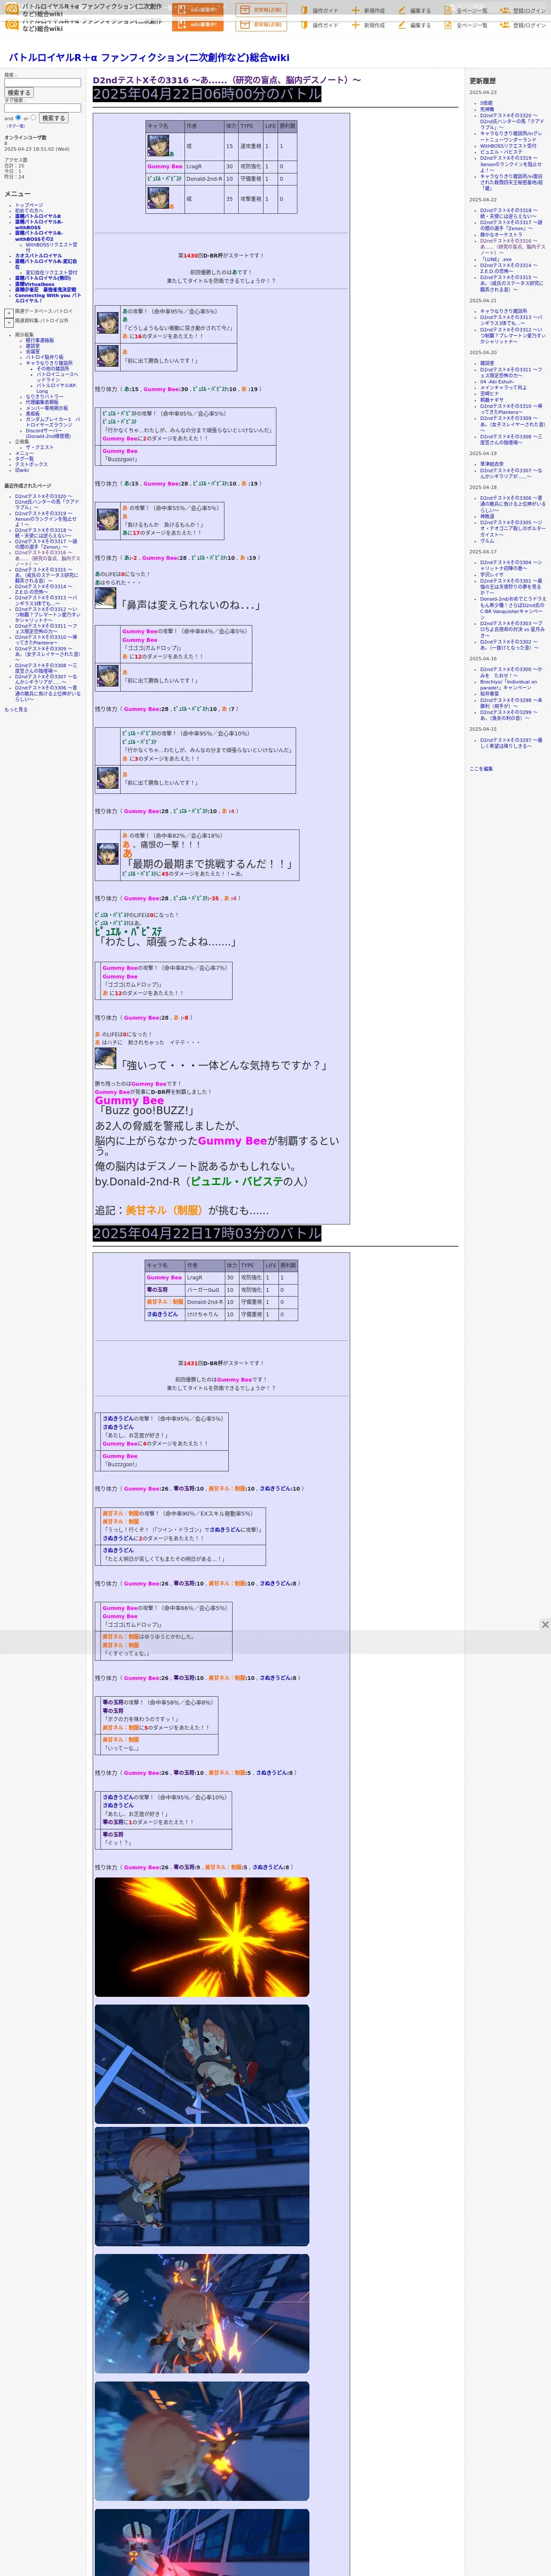This screenshot has width=551, height=2576.
Task: Open S依姫 in update history
Action: (486, 103)
